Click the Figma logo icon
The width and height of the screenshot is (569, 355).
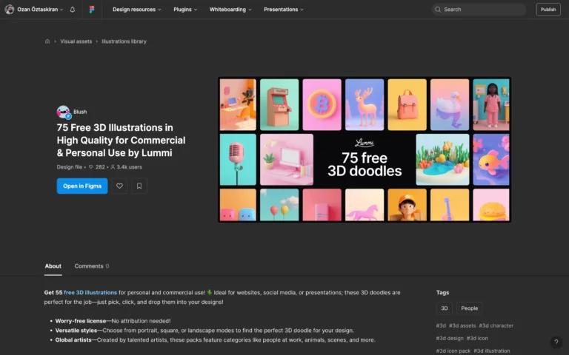click(x=91, y=10)
